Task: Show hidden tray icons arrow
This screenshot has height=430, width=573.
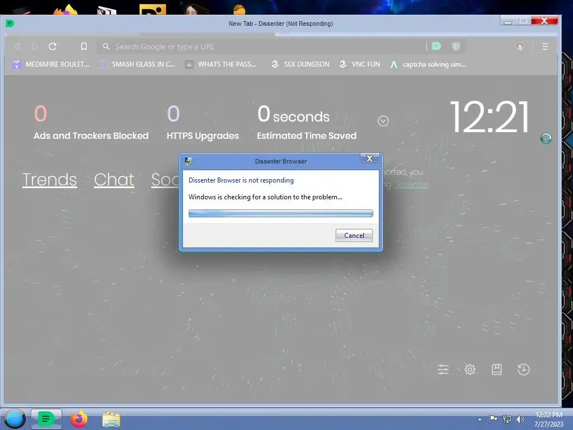Action: (x=480, y=419)
